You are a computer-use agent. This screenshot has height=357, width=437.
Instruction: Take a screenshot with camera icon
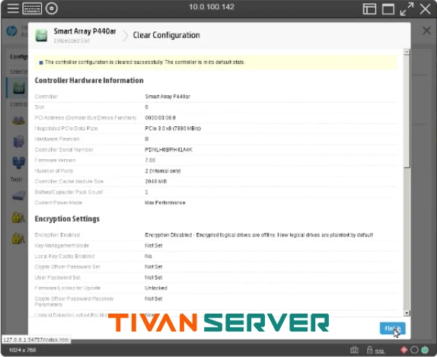[354, 349]
